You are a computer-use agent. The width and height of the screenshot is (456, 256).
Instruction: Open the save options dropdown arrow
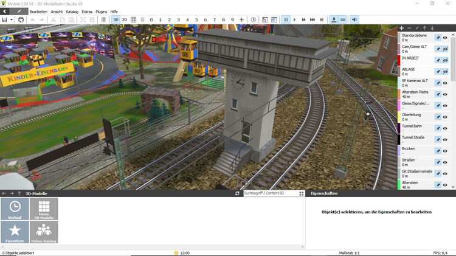point(12,20)
